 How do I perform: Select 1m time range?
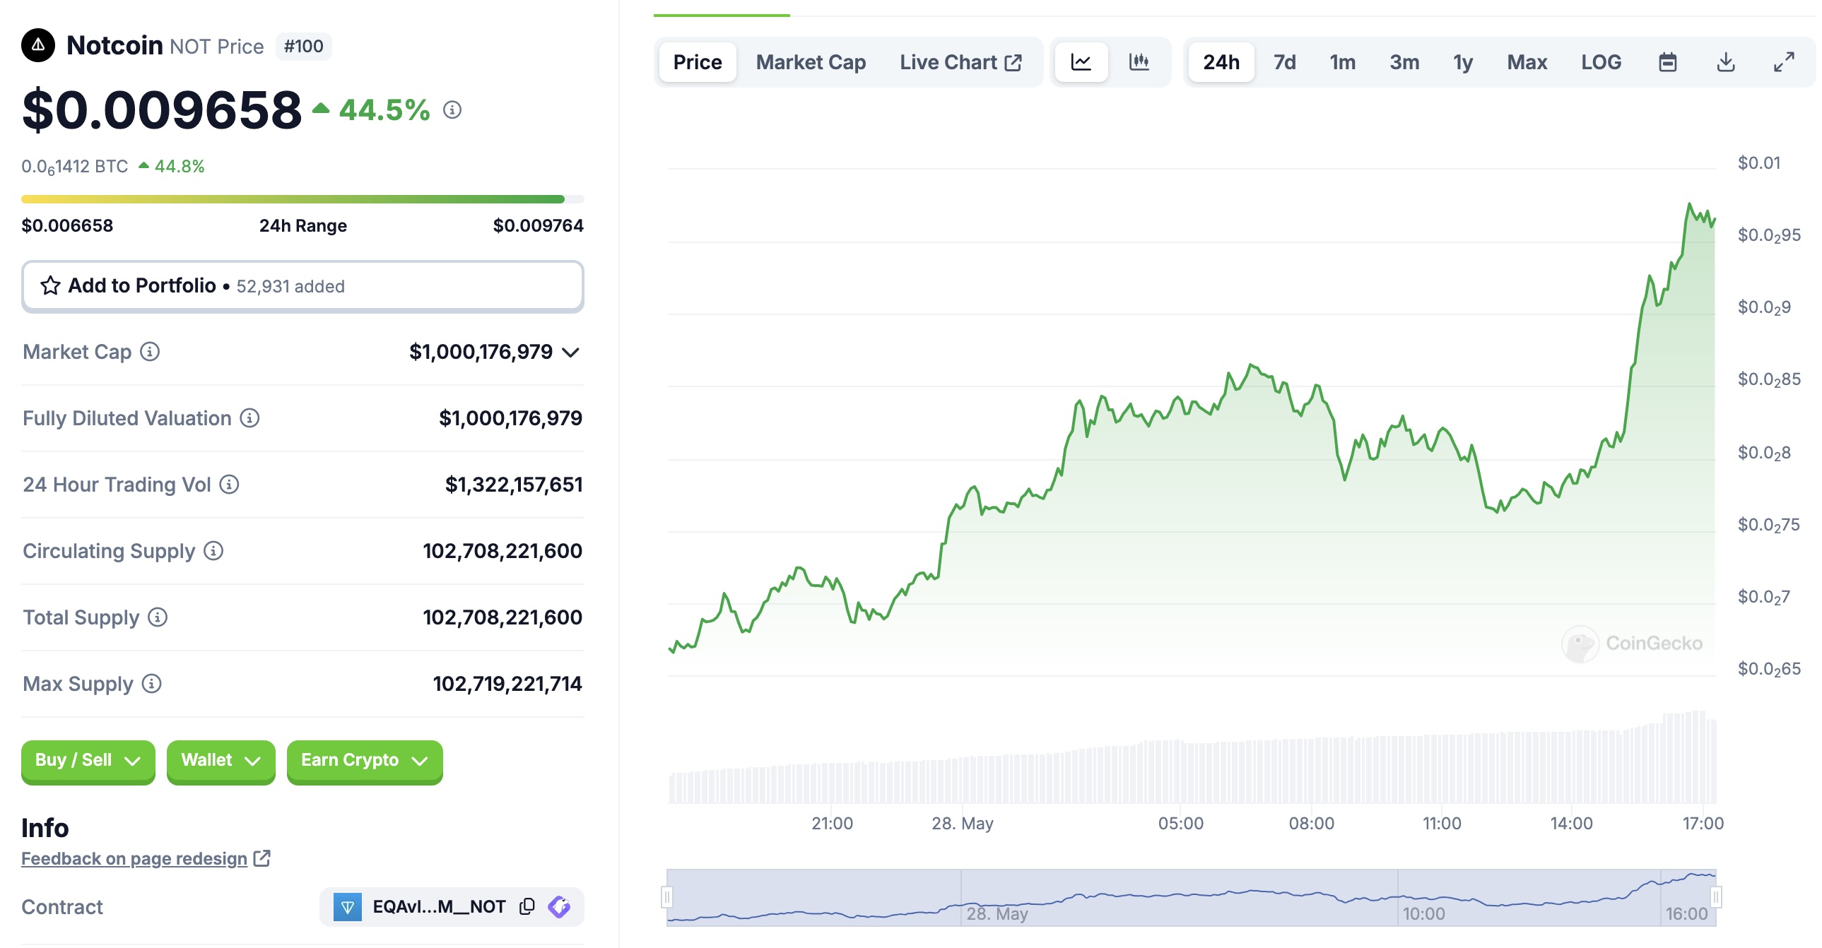pos(1342,62)
